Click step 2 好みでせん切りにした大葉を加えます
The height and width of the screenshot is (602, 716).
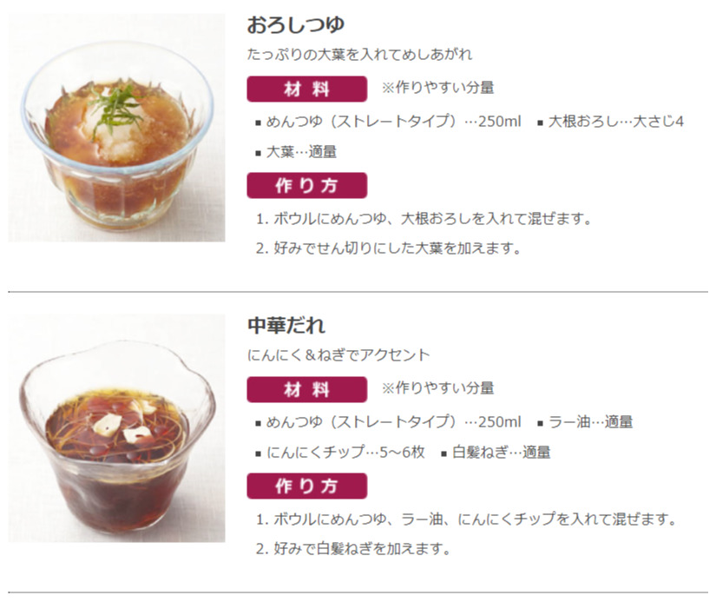[388, 248]
